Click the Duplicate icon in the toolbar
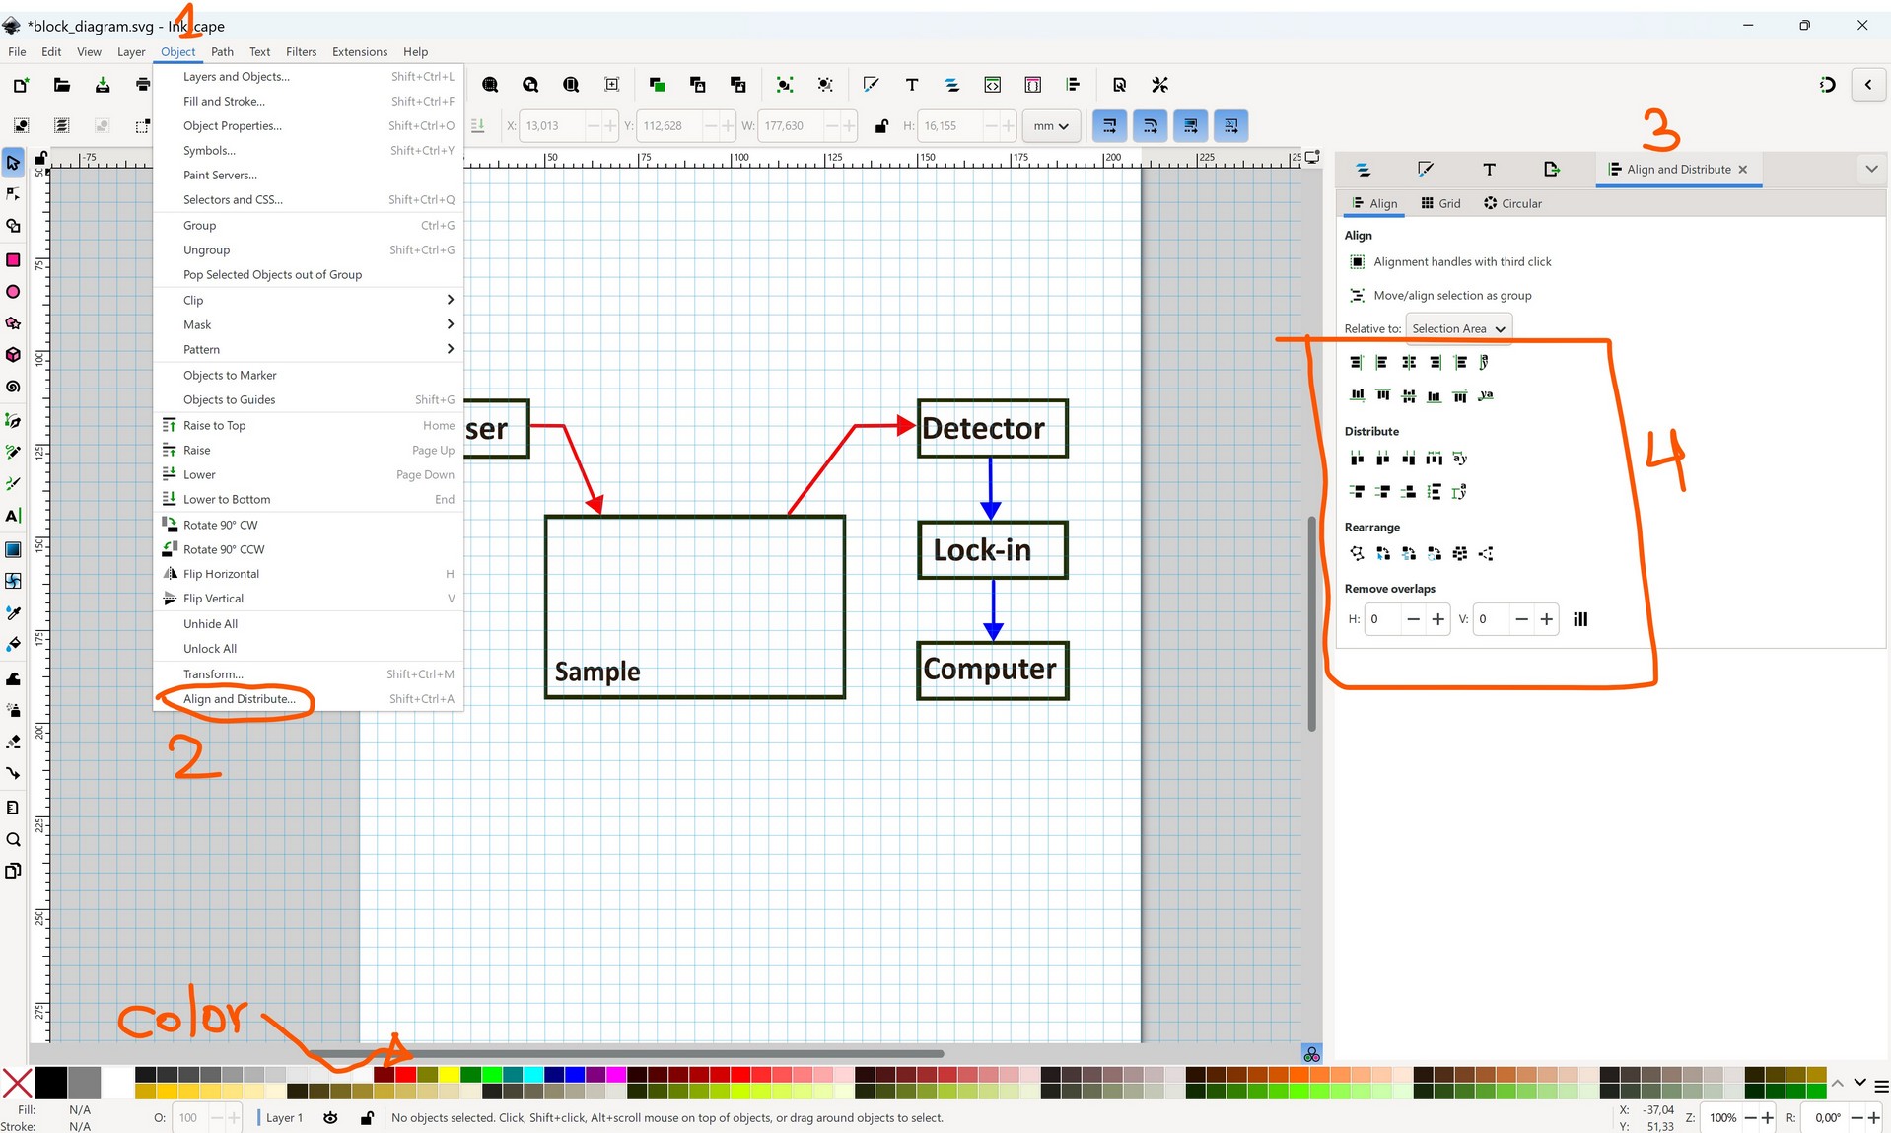Screen dimensions: 1891x1133 click(657, 85)
